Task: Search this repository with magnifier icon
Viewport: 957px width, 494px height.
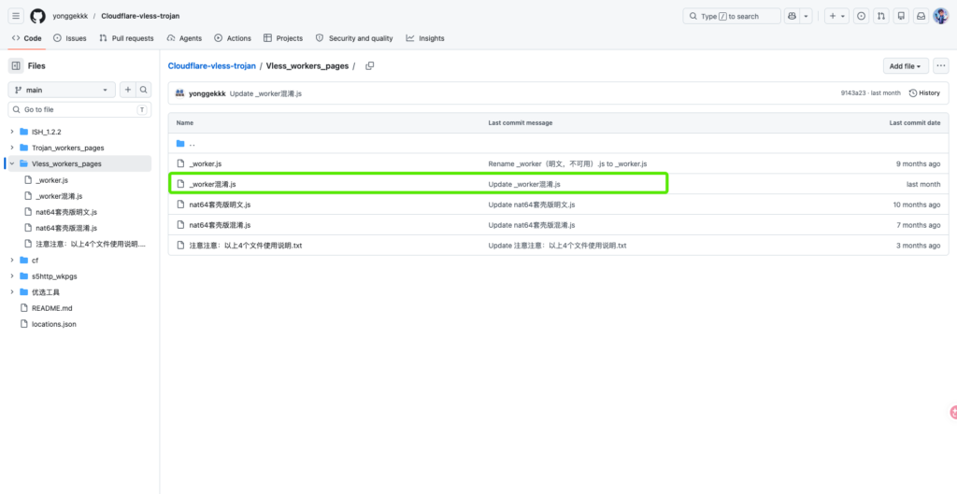Action: coord(143,90)
